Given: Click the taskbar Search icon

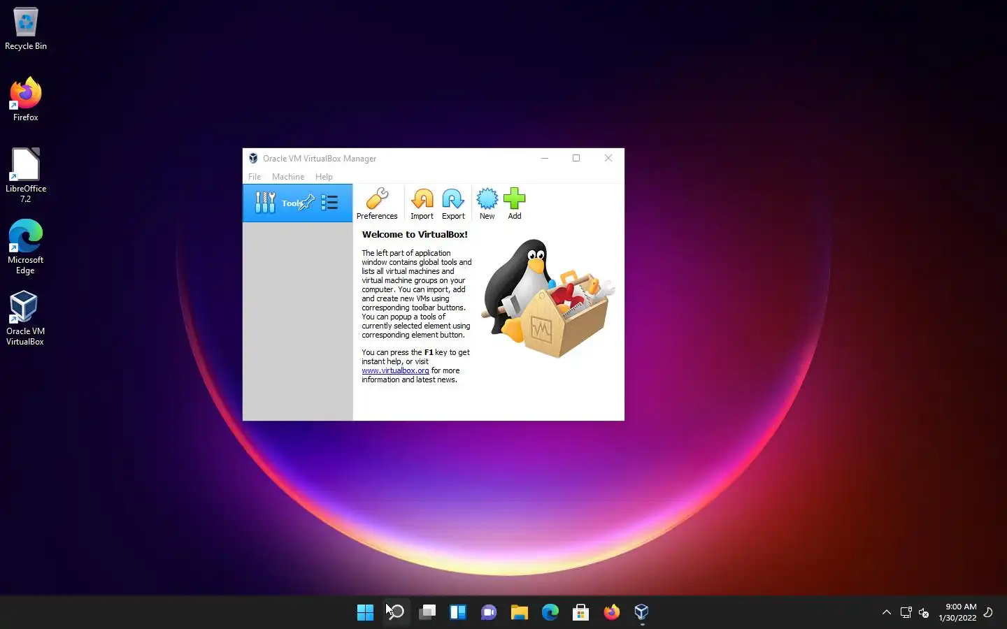Looking at the screenshot, I should 396,612.
